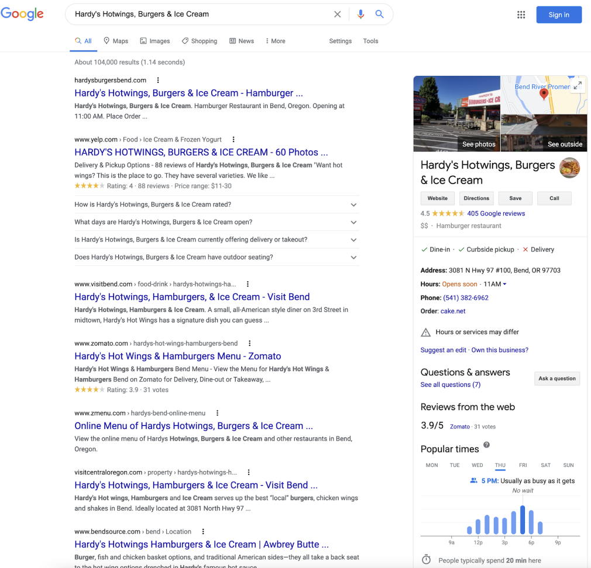The image size is (591, 568).
Task: Select WED in Popular times
Action: pyautogui.click(x=477, y=465)
